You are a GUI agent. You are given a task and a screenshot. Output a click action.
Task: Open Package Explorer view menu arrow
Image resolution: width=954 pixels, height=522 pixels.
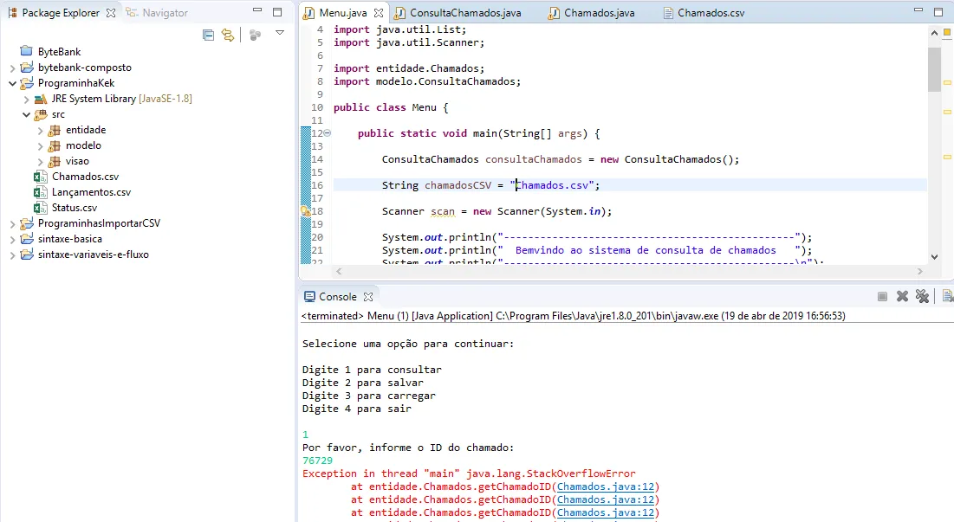tap(279, 33)
